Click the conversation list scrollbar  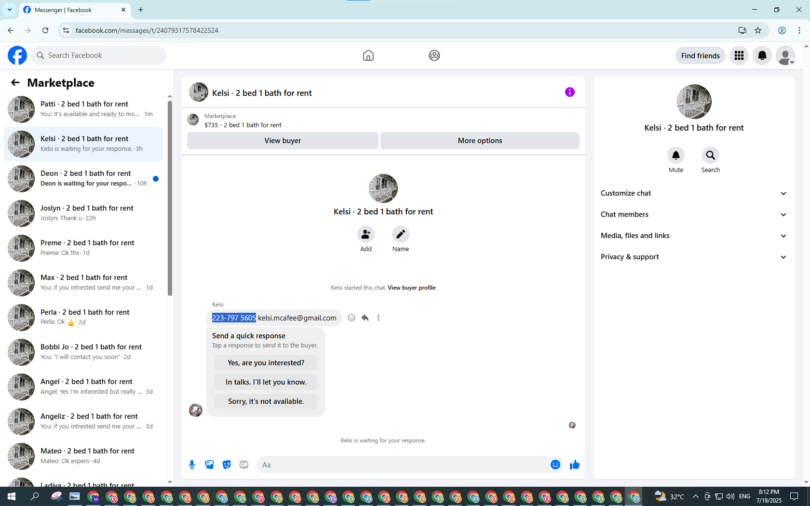pos(170,198)
